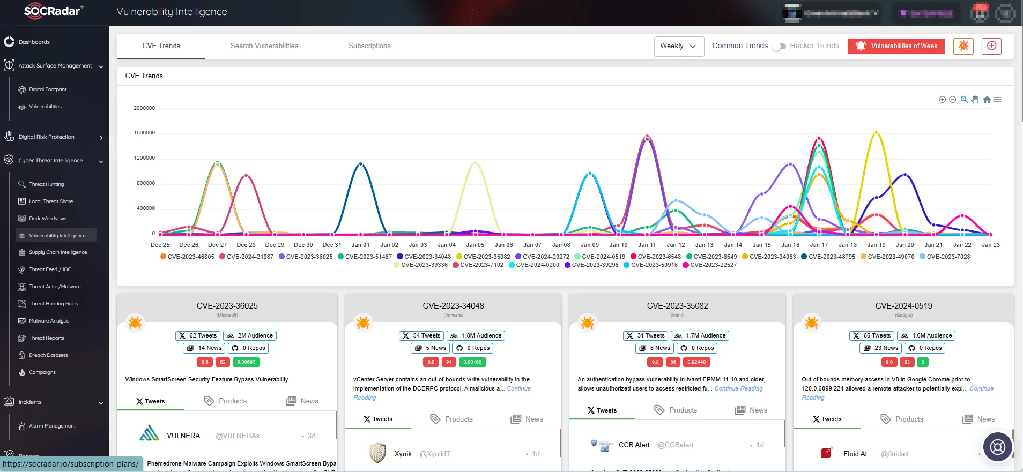Click the Digital Footprint sidebar icon
Image resolution: width=1023 pixels, height=472 pixels.
(22, 89)
